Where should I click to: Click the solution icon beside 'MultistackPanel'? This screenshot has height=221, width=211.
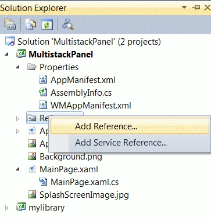click(x=10, y=41)
